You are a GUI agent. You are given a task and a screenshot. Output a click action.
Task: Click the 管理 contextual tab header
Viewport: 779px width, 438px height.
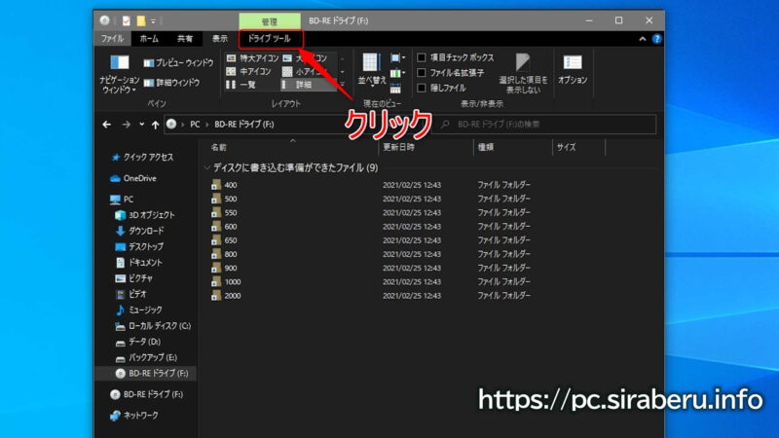(270, 21)
